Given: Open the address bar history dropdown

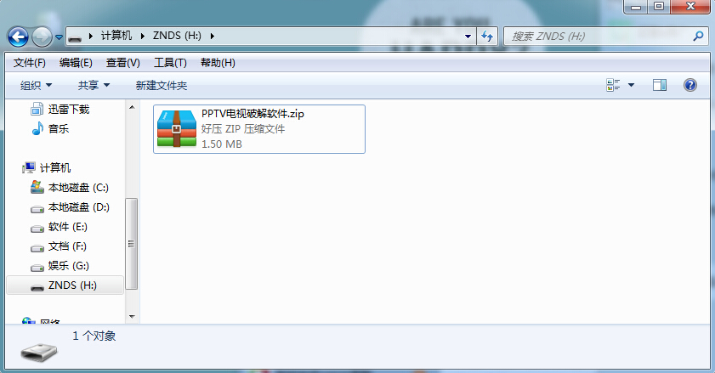Looking at the screenshot, I should (x=468, y=36).
